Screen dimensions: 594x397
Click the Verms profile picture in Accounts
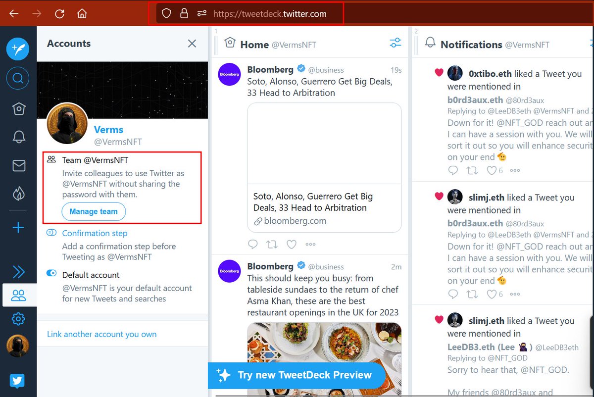coord(67,124)
